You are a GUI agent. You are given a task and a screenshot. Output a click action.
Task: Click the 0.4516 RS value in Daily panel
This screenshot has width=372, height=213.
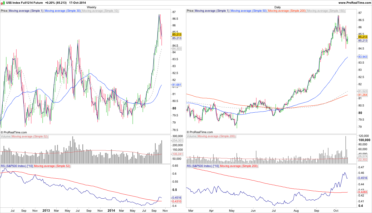click(x=363, y=178)
